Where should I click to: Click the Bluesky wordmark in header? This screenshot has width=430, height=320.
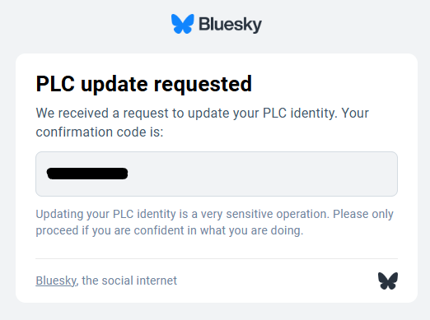pos(230,25)
